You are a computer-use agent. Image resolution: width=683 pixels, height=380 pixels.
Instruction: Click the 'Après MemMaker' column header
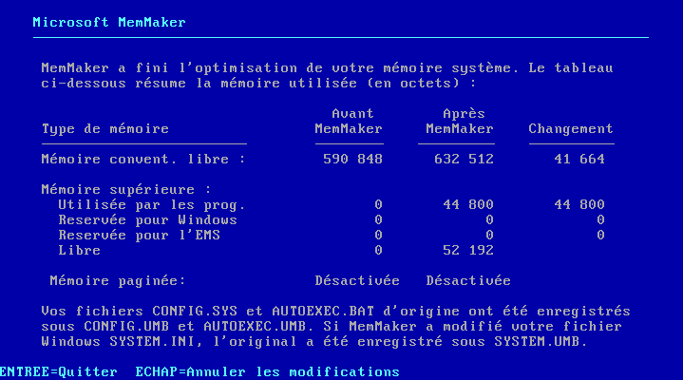460,122
